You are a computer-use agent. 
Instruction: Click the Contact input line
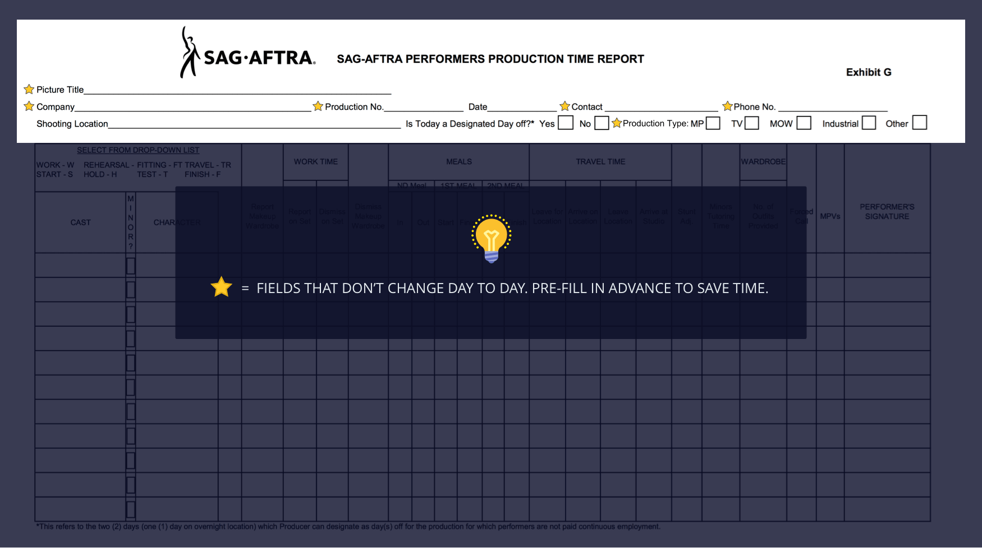tap(662, 106)
